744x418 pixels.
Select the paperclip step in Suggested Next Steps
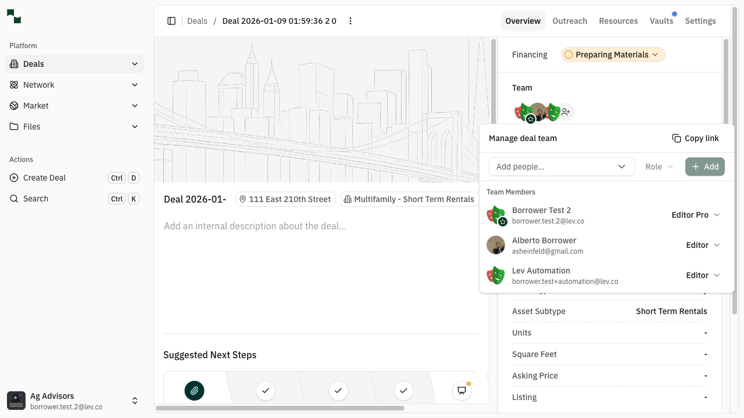click(x=194, y=391)
